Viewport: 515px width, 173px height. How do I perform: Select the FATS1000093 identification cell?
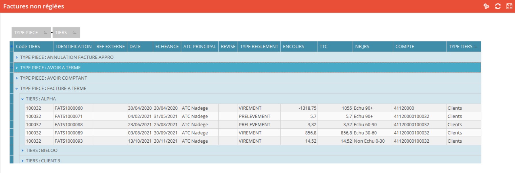pyautogui.click(x=69, y=141)
